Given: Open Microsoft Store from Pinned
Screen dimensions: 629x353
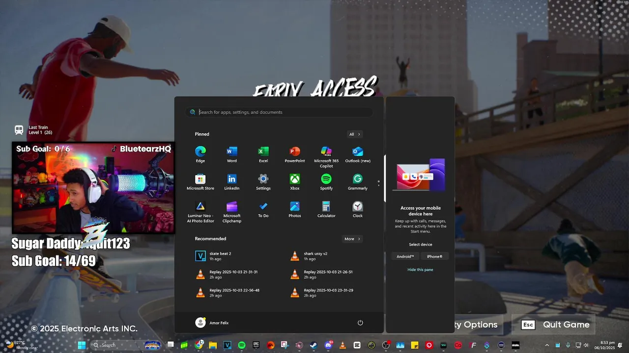Looking at the screenshot, I should click(200, 181).
